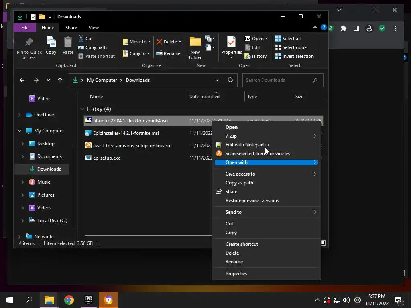Open the 7-Zip submenu
Image resolution: width=411 pixels, height=308 pixels.
[266, 136]
